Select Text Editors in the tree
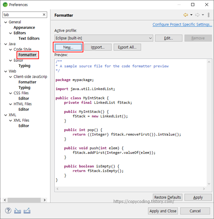The image size is (214, 219). [29, 38]
